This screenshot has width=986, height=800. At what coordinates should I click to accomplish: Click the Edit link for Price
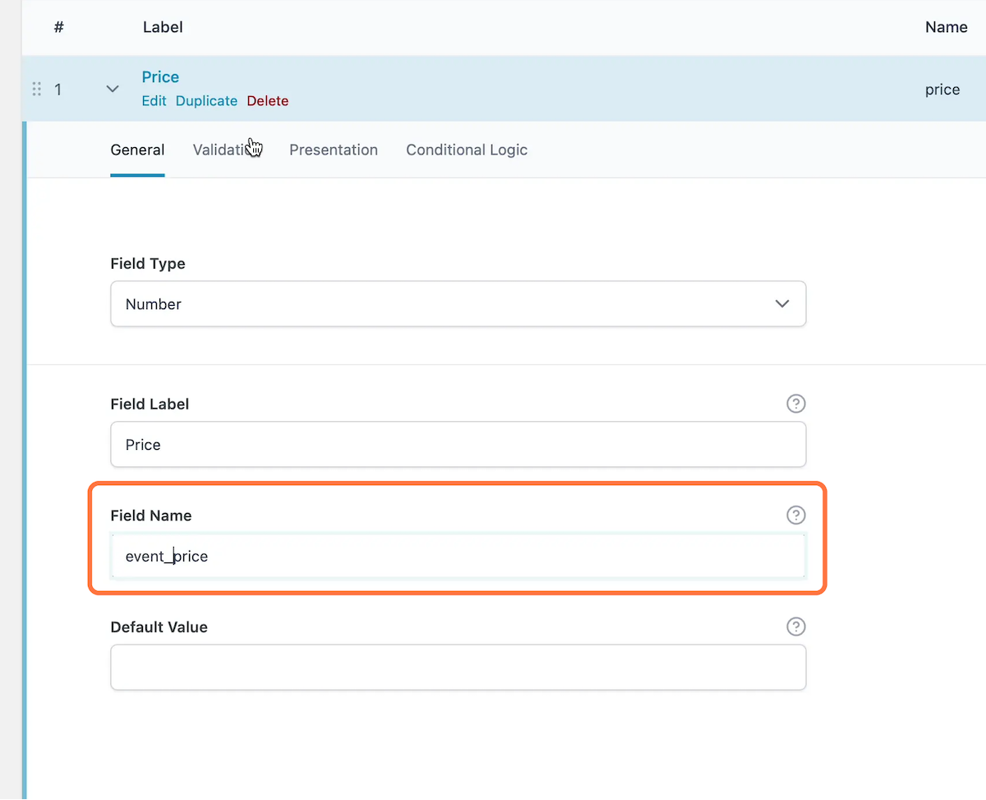click(154, 100)
